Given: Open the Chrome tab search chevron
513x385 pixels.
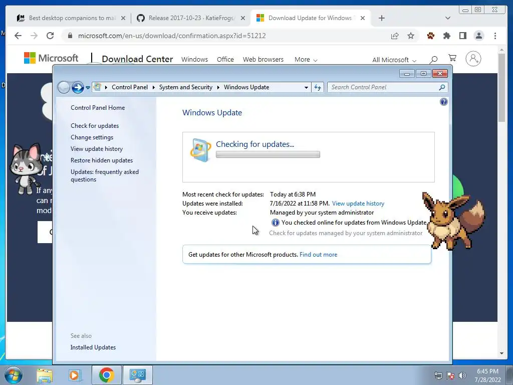Looking at the screenshot, I should 448,18.
